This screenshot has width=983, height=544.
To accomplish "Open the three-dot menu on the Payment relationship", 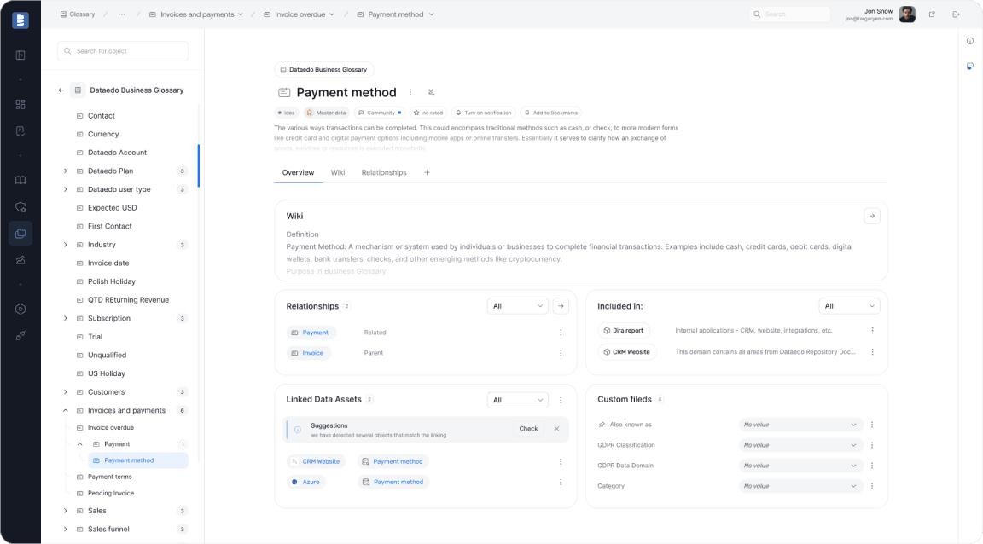I will pyautogui.click(x=561, y=333).
